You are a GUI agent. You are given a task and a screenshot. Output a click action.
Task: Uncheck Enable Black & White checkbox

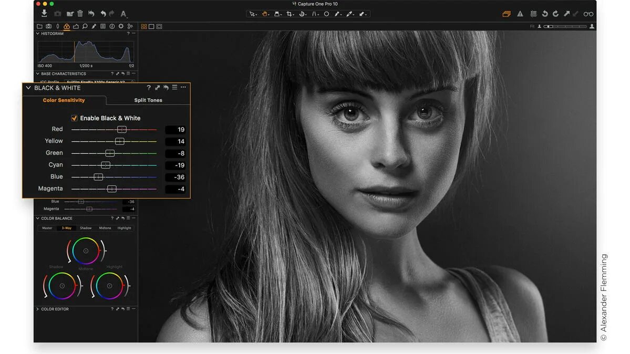pyautogui.click(x=74, y=118)
